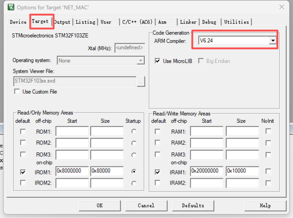Switch to the Device tab
This screenshot has width=293, height=218.
pyautogui.click(x=18, y=22)
